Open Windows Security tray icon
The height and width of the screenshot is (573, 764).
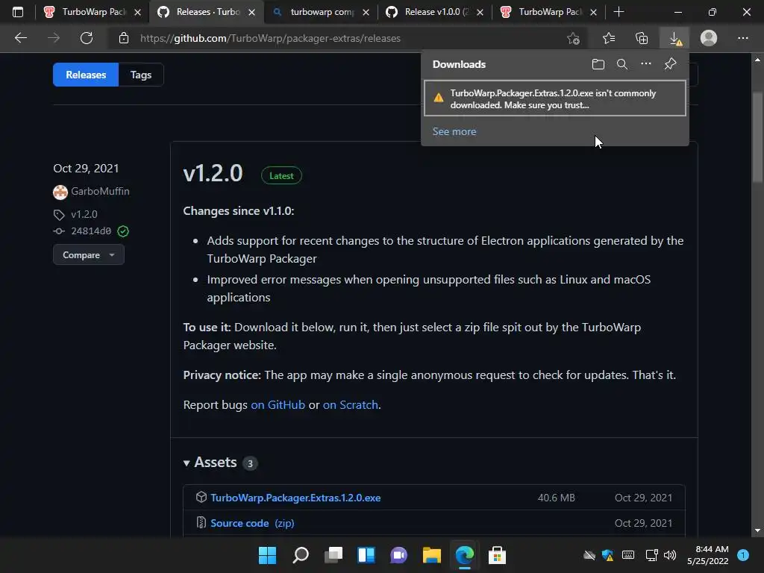tap(607, 555)
